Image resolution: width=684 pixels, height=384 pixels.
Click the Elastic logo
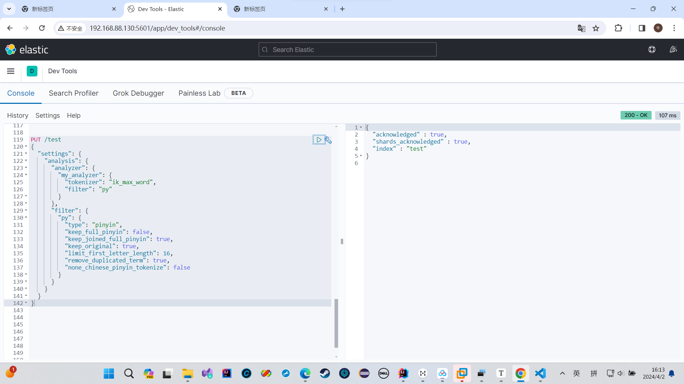tap(27, 50)
